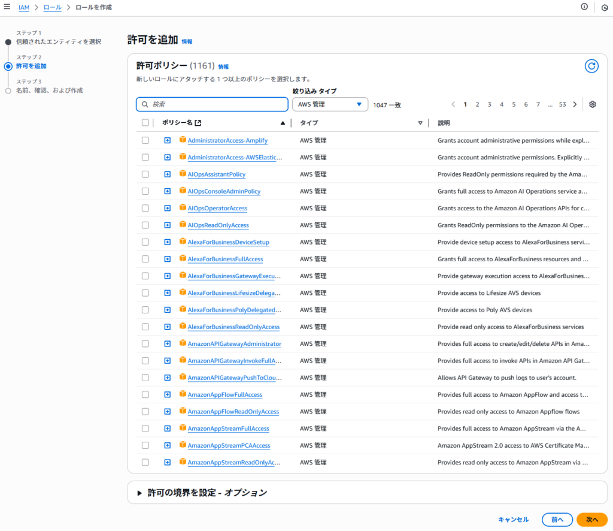Screen dimensions: 613x531
Task: Click the orange policy icon for AmazonAppStreamPCAAccess
Action: coord(183,445)
